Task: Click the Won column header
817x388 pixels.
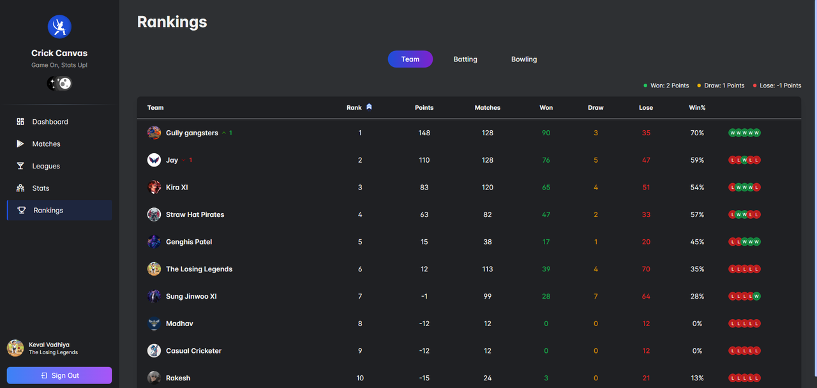Action: (x=546, y=108)
